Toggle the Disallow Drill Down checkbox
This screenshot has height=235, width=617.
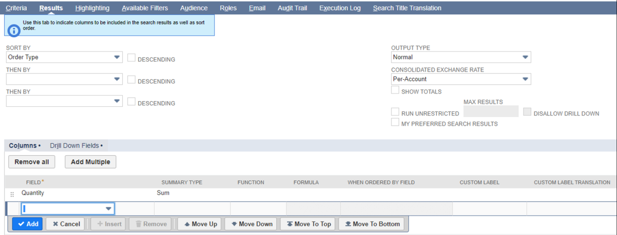pyautogui.click(x=527, y=112)
